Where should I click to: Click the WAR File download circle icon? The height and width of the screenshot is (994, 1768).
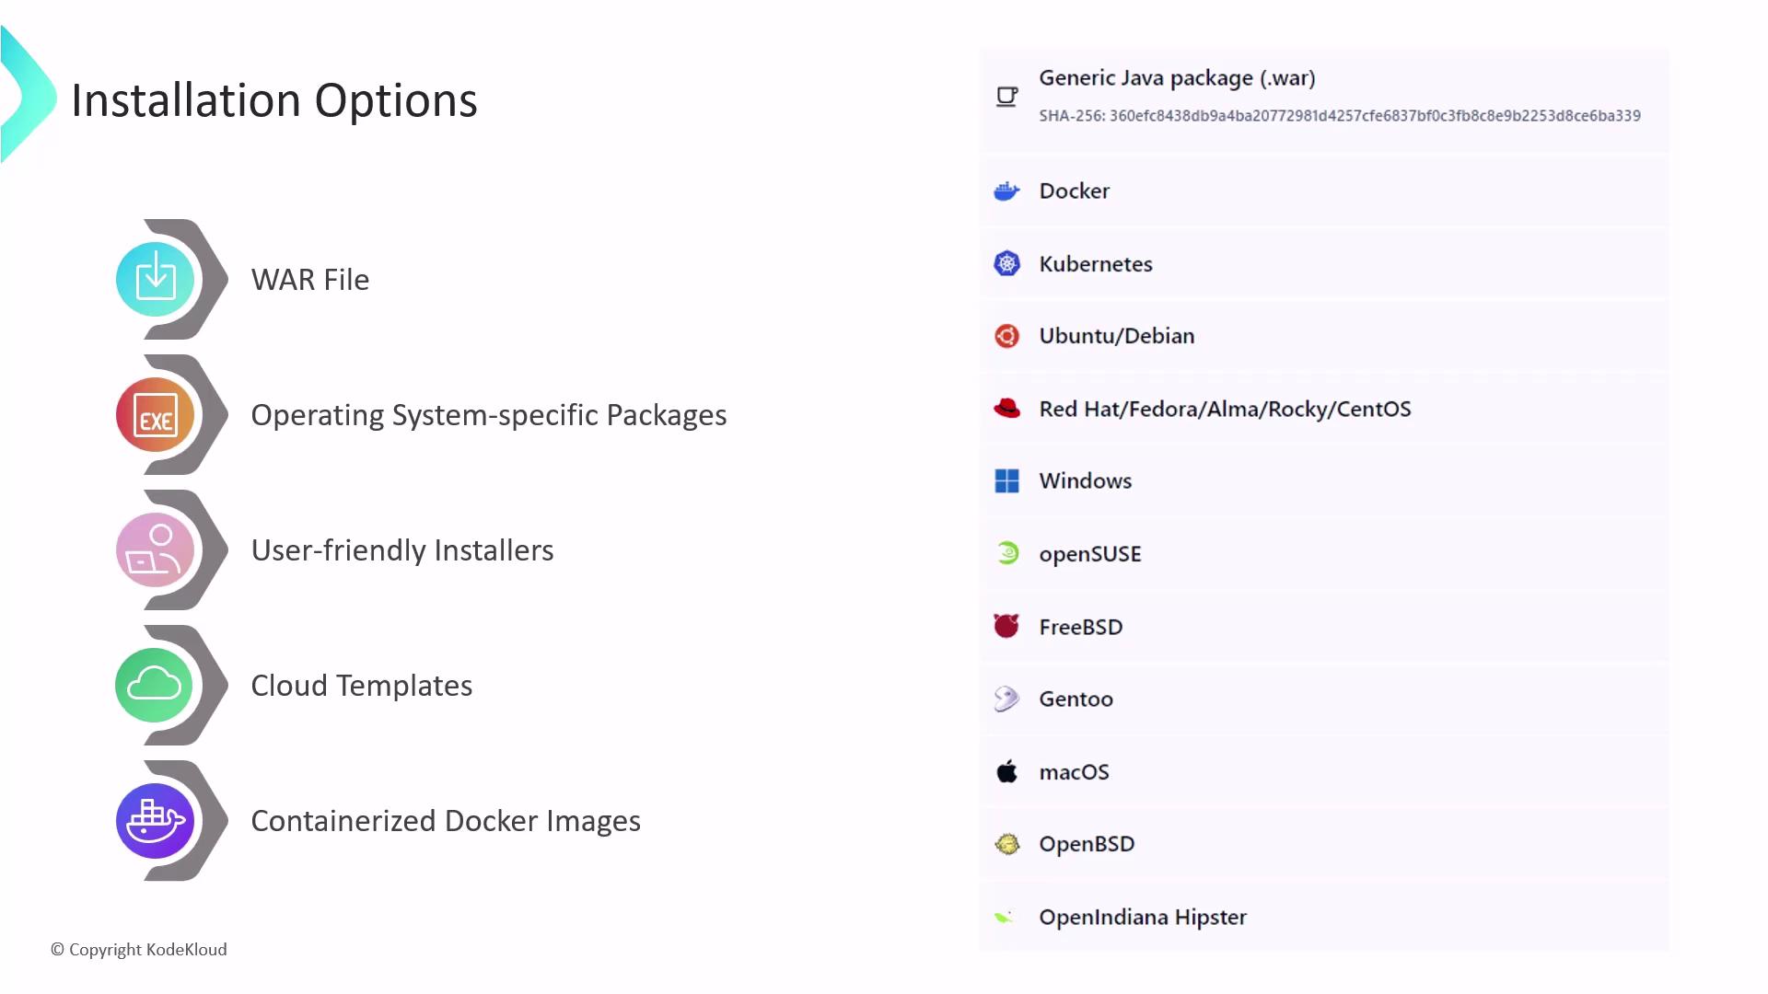(x=155, y=279)
